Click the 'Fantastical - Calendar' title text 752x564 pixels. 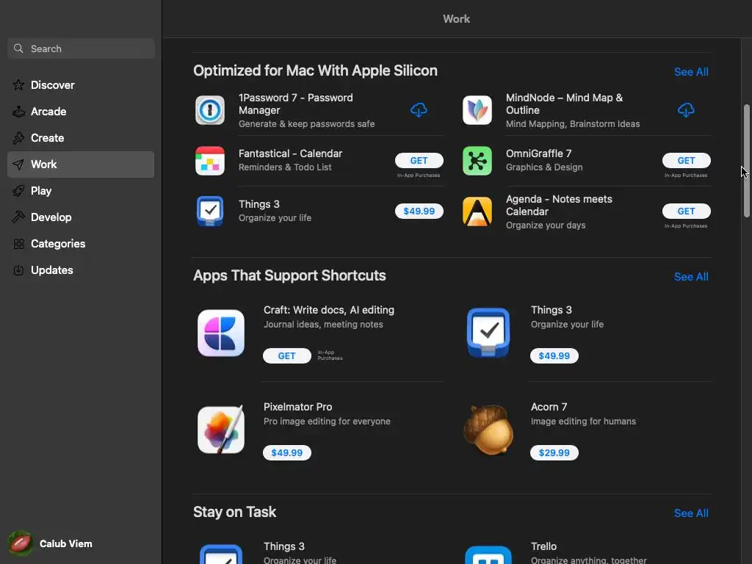coord(290,153)
